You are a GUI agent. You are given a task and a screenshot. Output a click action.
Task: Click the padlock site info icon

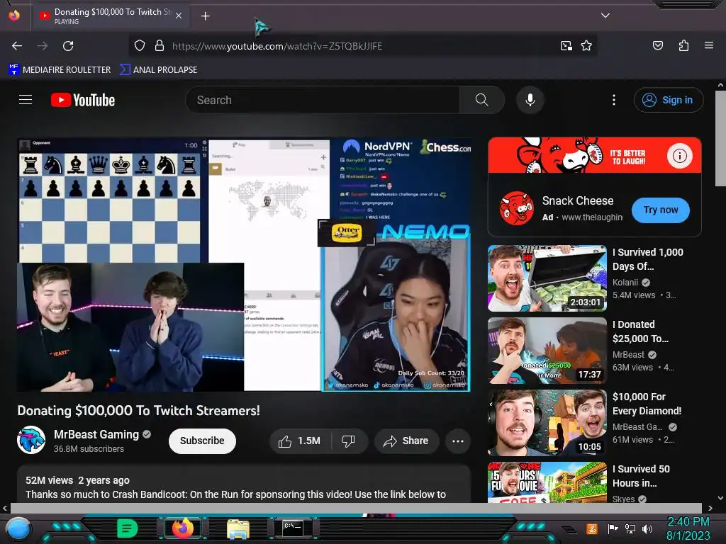160,46
